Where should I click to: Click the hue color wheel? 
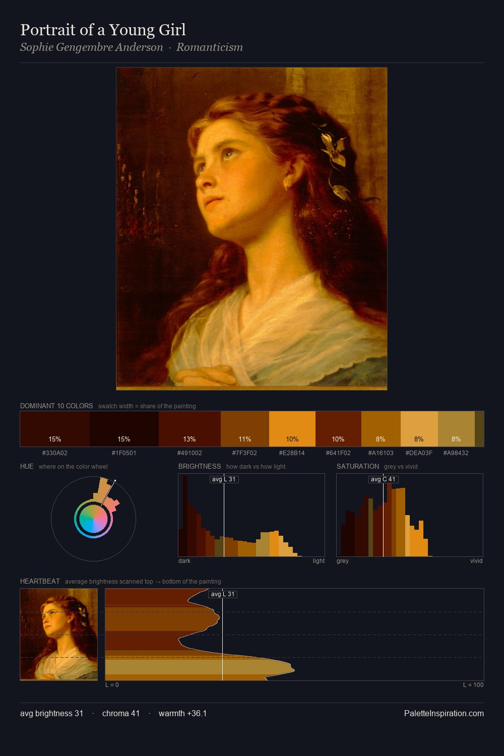(93, 519)
